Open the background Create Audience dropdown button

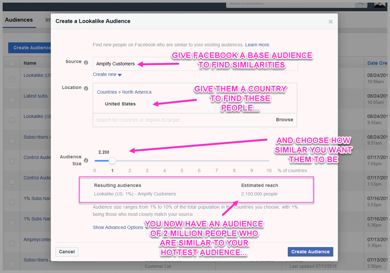click(x=29, y=48)
